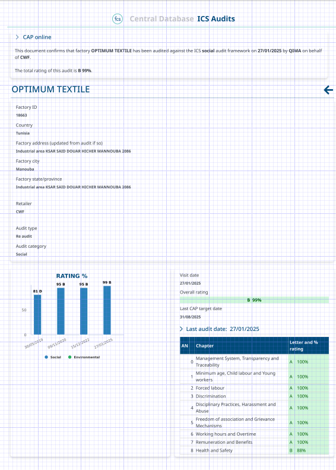336x470 pixels.
Task: Select the Freedom of association and Grievance row
Action: 254,422
